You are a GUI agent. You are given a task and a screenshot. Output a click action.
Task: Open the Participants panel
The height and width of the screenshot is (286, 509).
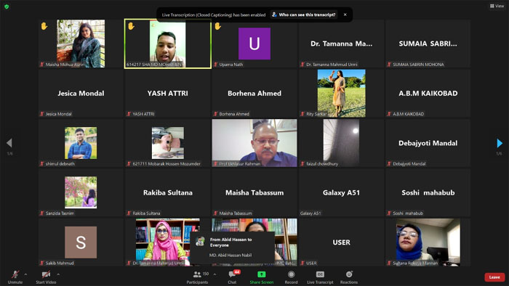(x=197, y=277)
